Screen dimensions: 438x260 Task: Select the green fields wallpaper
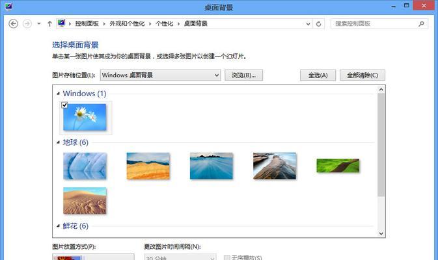[x=338, y=166]
